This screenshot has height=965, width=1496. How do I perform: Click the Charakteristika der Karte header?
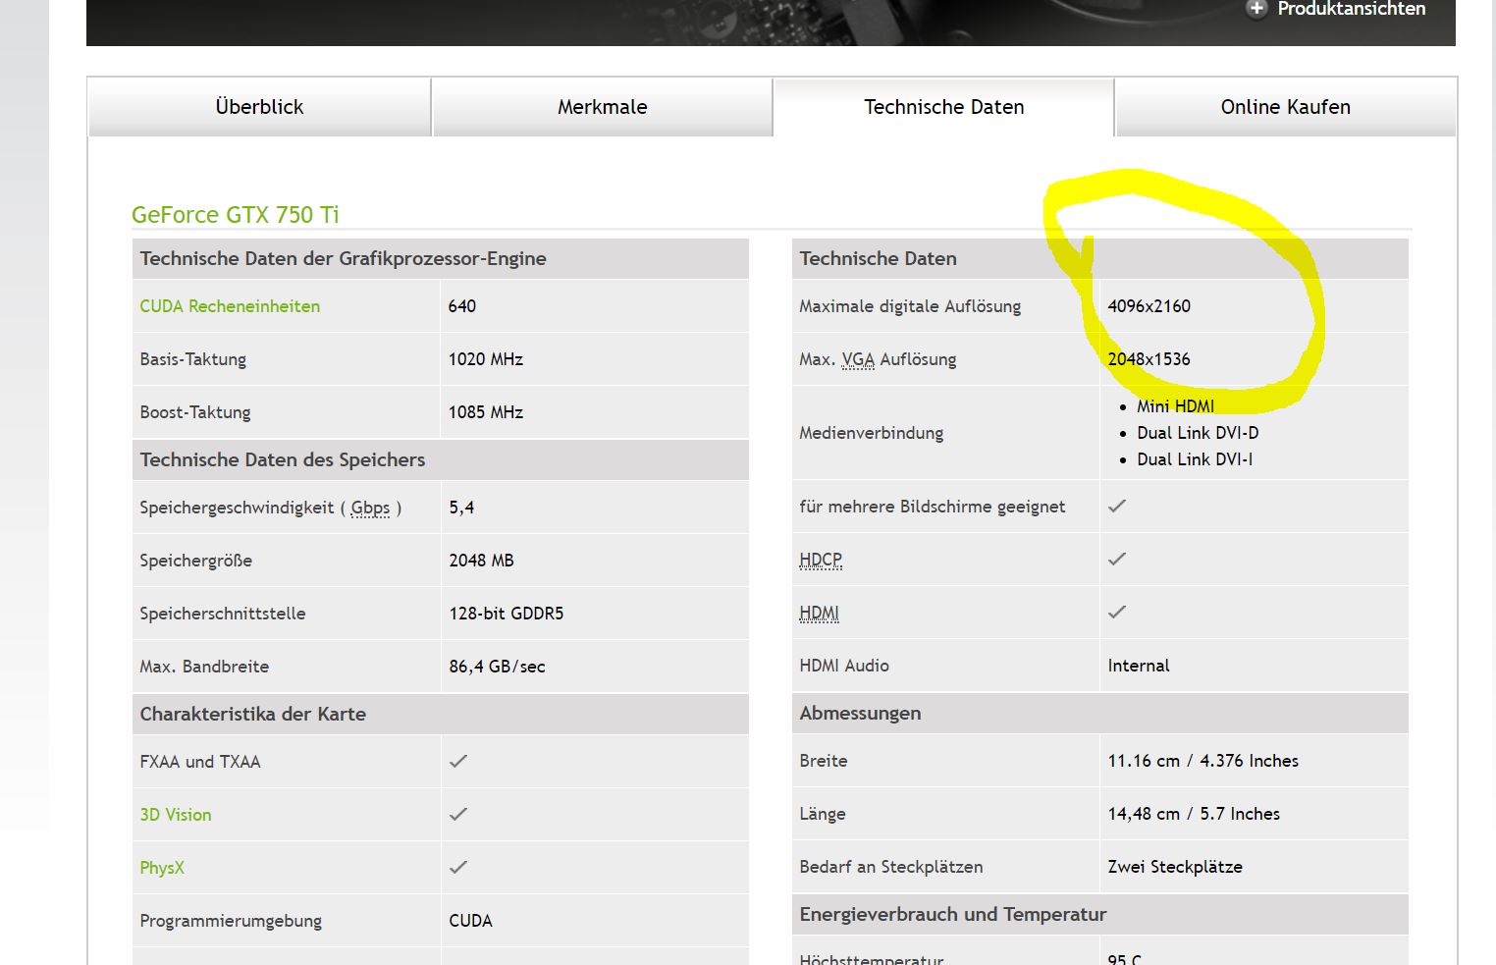[x=253, y=714]
